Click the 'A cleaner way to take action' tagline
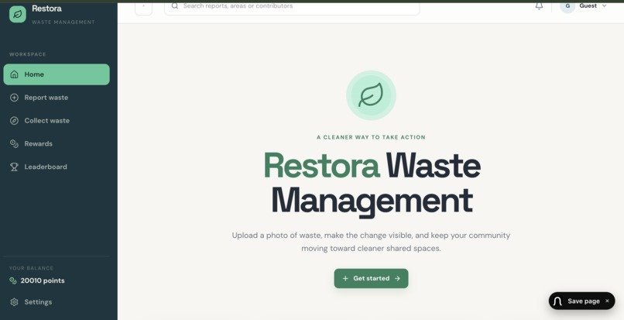 tap(371, 137)
